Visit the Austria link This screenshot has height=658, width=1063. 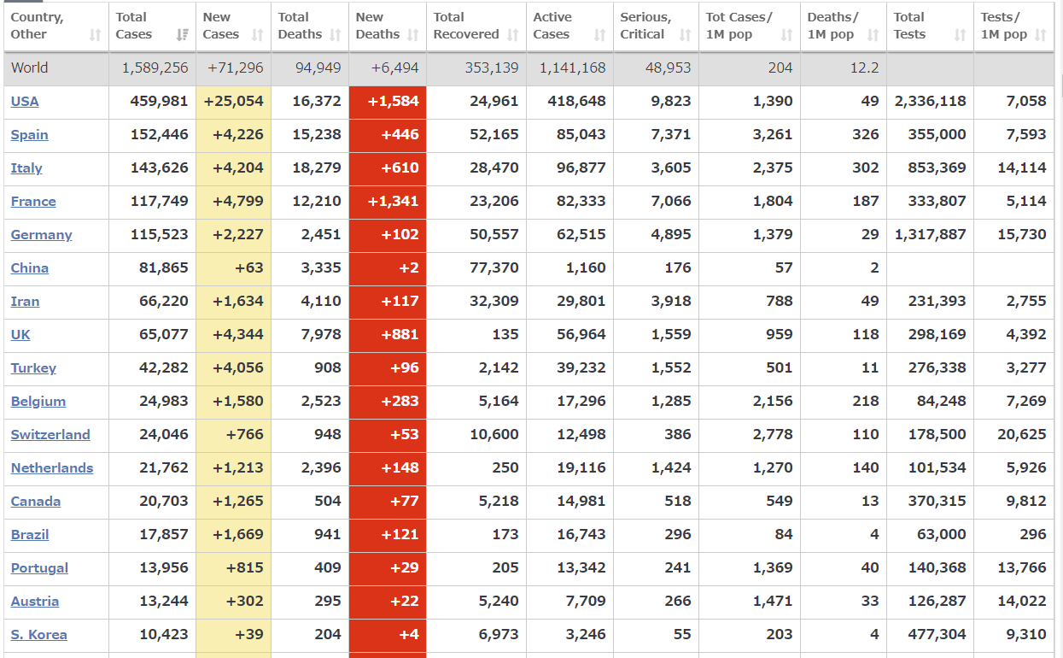pyautogui.click(x=35, y=601)
